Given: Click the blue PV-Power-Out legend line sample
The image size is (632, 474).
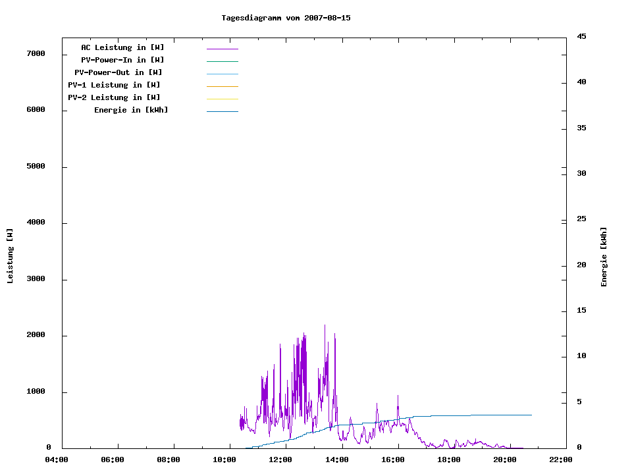Looking at the screenshot, I should click(222, 74).
